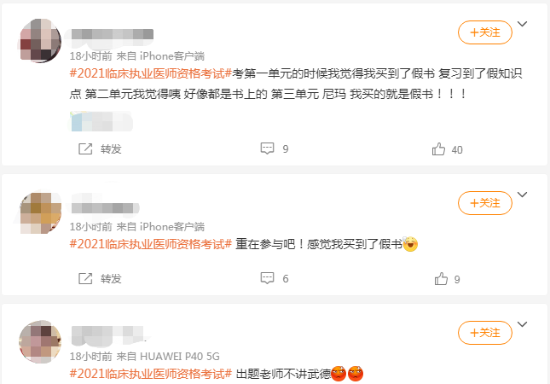The width and height of the screenshot is (550, 384).
Task: Follow the second post's author
Action: pos(484,203)
